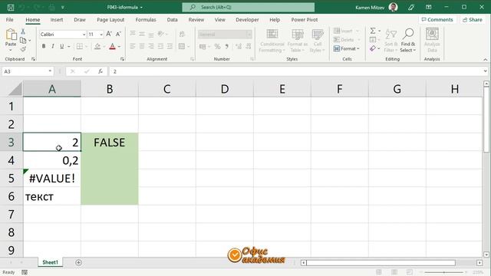Open Format as Table gallery
This screenshot has width=491, height=276.
coord(298,41)
